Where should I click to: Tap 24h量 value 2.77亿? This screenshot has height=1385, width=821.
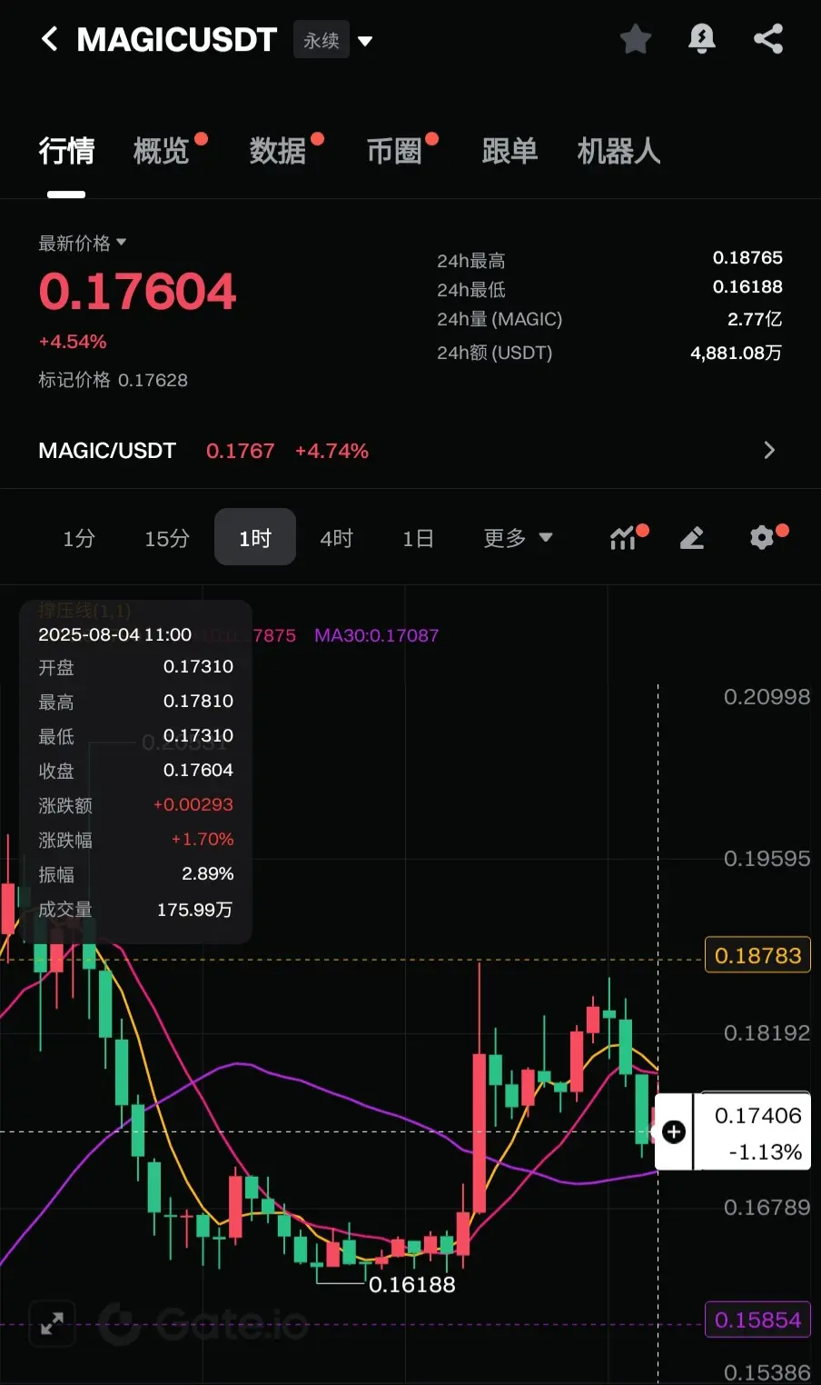[x=755, y=319]
